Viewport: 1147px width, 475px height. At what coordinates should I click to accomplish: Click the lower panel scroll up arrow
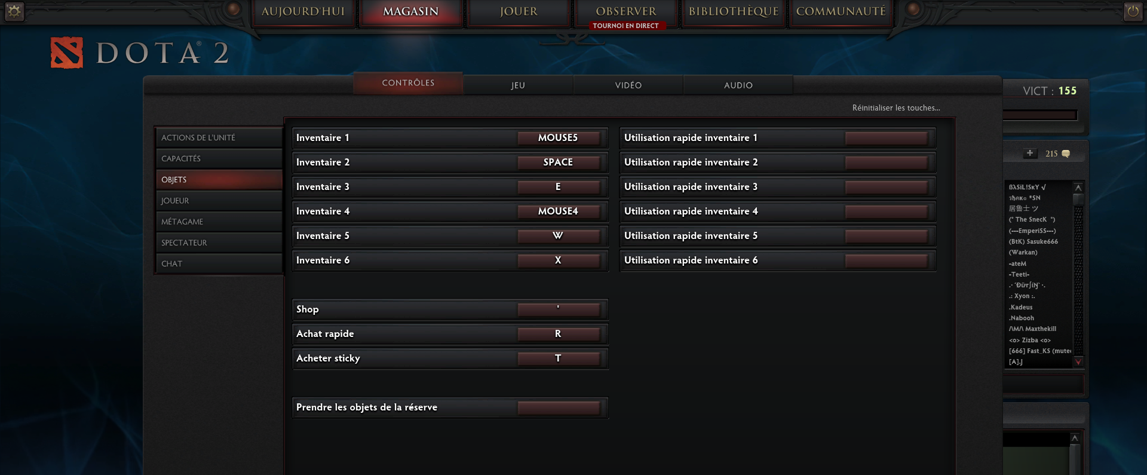(x=1075, y=438)
